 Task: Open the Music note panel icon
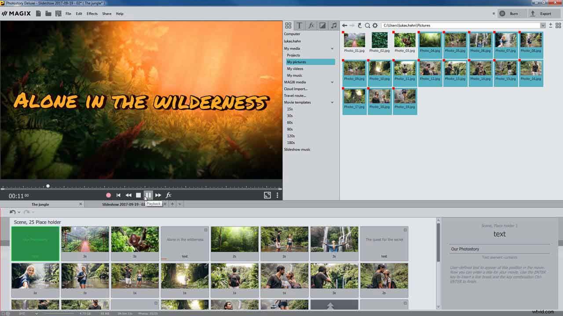[x=333, y=25]
